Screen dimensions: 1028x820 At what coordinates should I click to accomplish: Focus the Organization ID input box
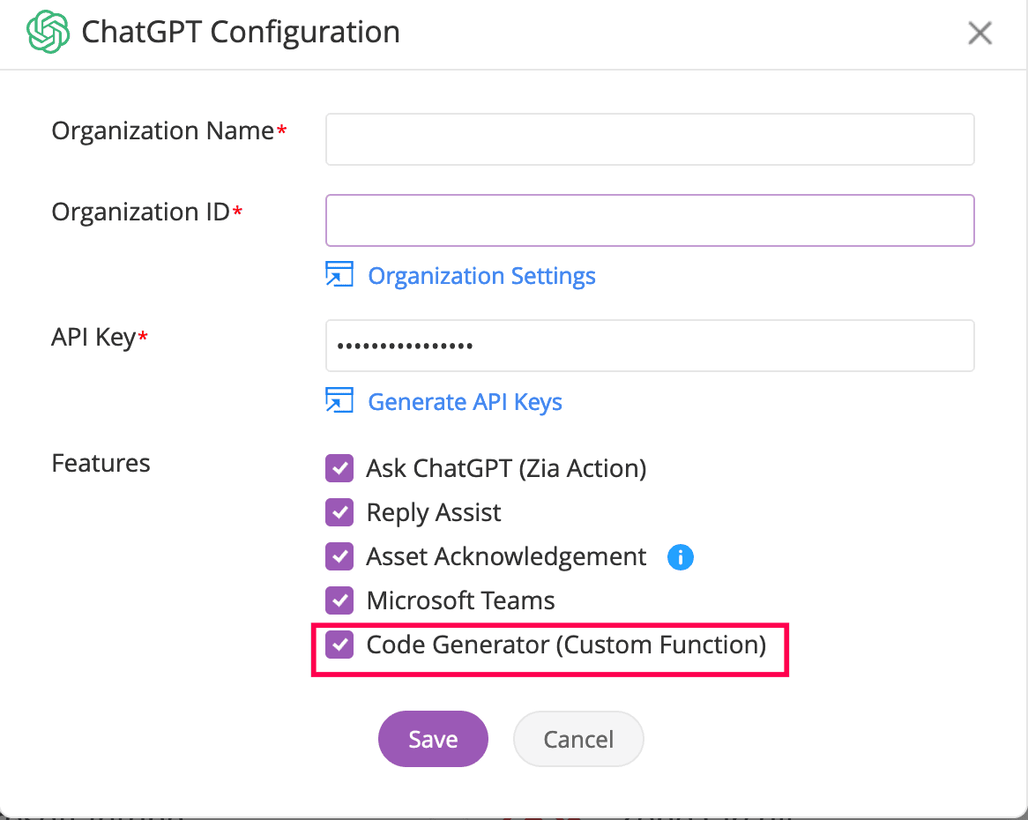tap(649, 220)
